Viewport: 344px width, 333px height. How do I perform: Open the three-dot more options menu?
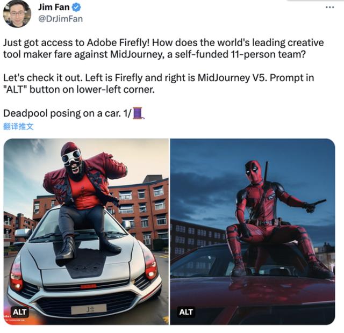click(329, 7)
